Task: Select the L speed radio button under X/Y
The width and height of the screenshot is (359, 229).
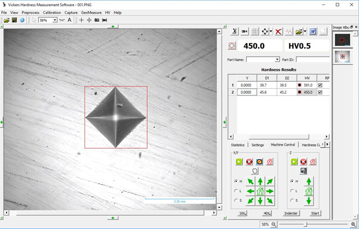Action: point(236,191)
